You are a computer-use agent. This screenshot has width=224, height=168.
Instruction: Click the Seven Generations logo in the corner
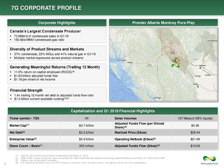point(209,160)
